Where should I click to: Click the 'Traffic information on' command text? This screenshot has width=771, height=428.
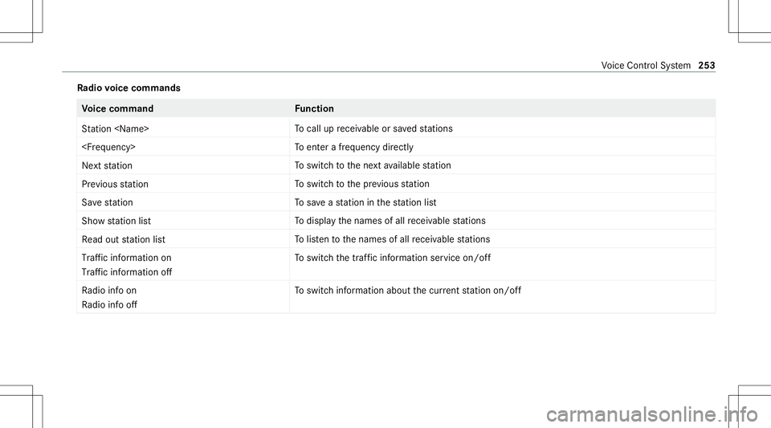coord(126,258)
